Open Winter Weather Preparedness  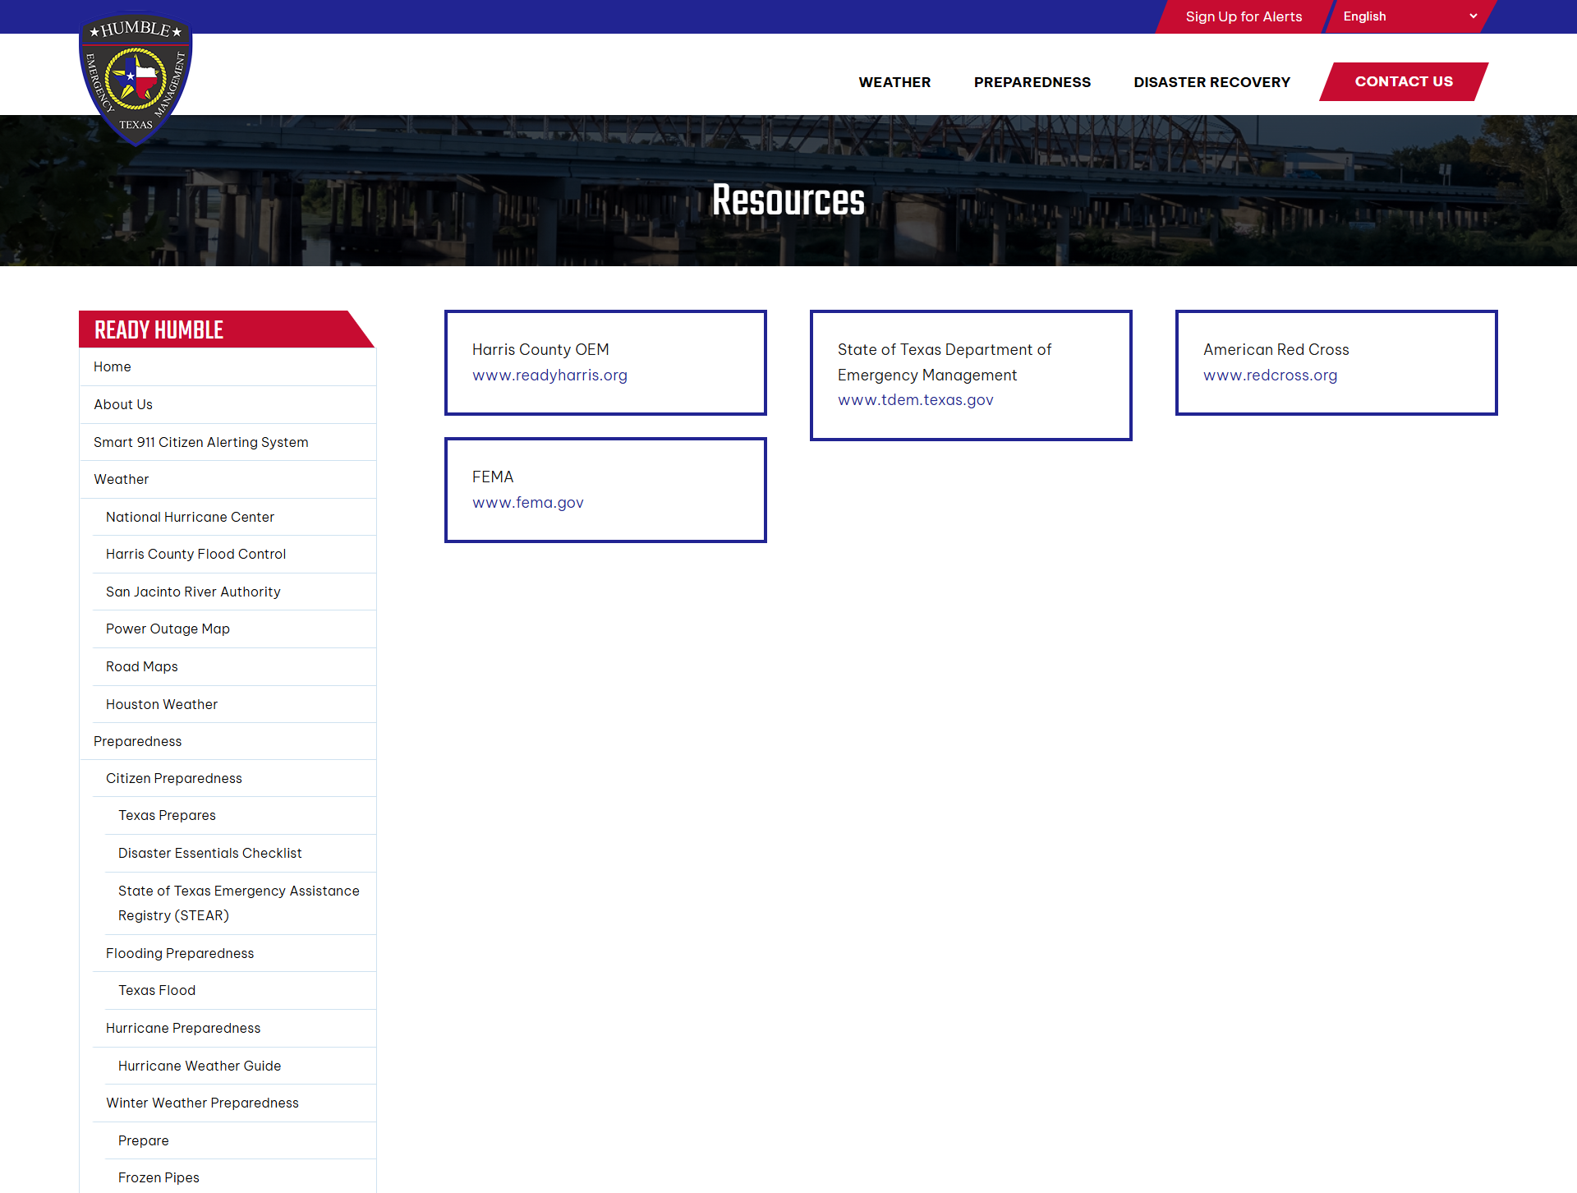[x=234, y=1103]
